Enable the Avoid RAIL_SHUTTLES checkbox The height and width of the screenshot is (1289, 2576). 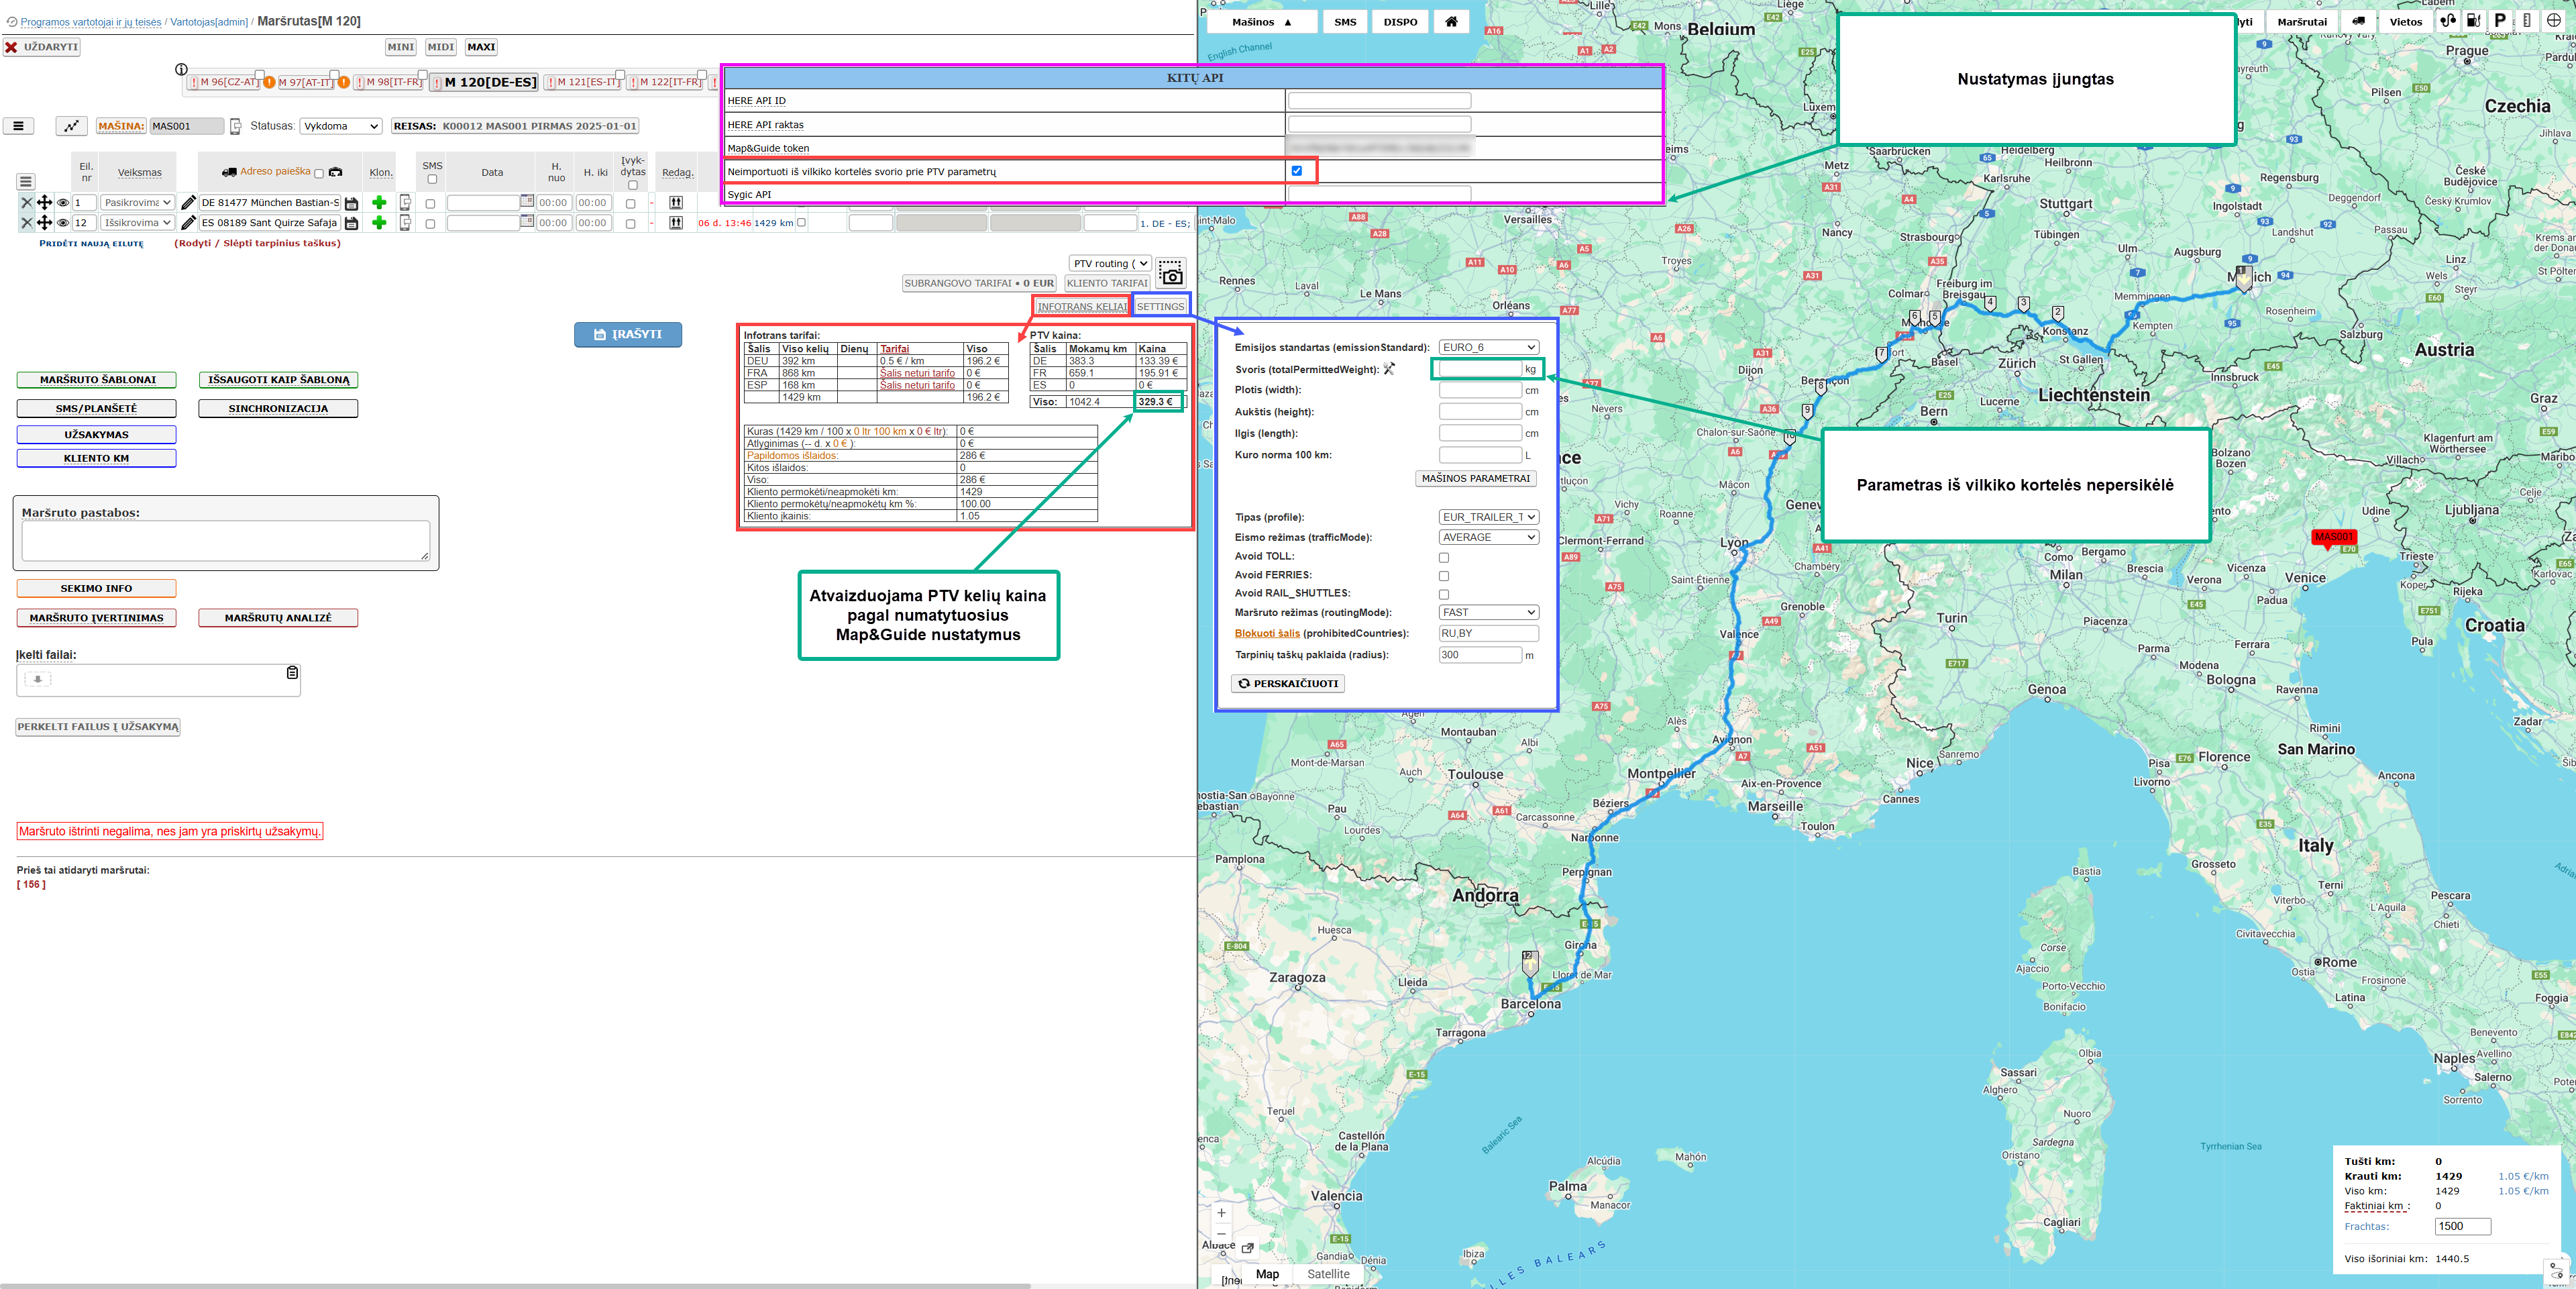(x=1444, y=595)
